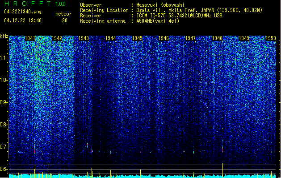Click the A504HB(yagi 4el) antenna text
This screenshot has height=178, width=281.
click(x=158, y=21)
